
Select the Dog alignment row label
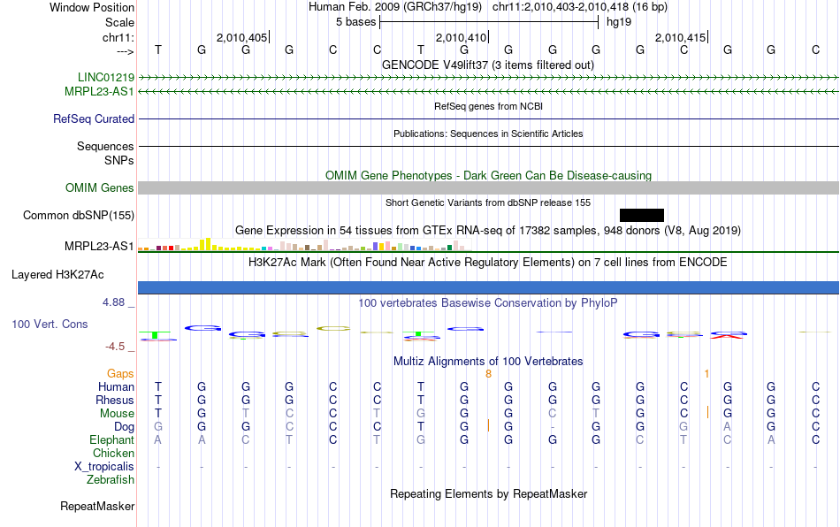(125, 427)
